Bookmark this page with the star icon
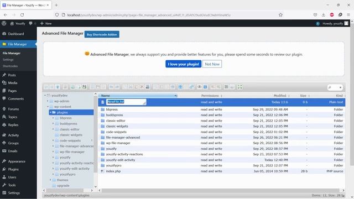Screen dimensions: 354x199 coord(280,15)
